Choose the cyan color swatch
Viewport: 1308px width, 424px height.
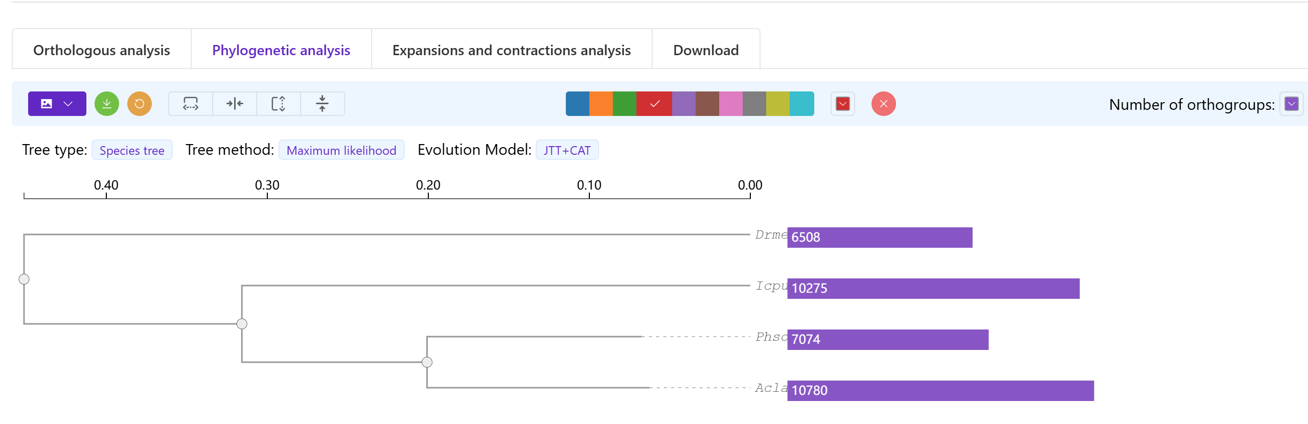(x=801, y=104)
